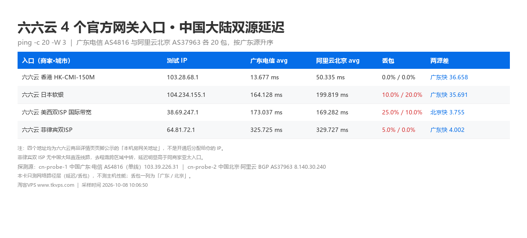The image size is (527, 238).
Task: Click the 199.819 ms latency value
Action: click(x=332, y=95)
